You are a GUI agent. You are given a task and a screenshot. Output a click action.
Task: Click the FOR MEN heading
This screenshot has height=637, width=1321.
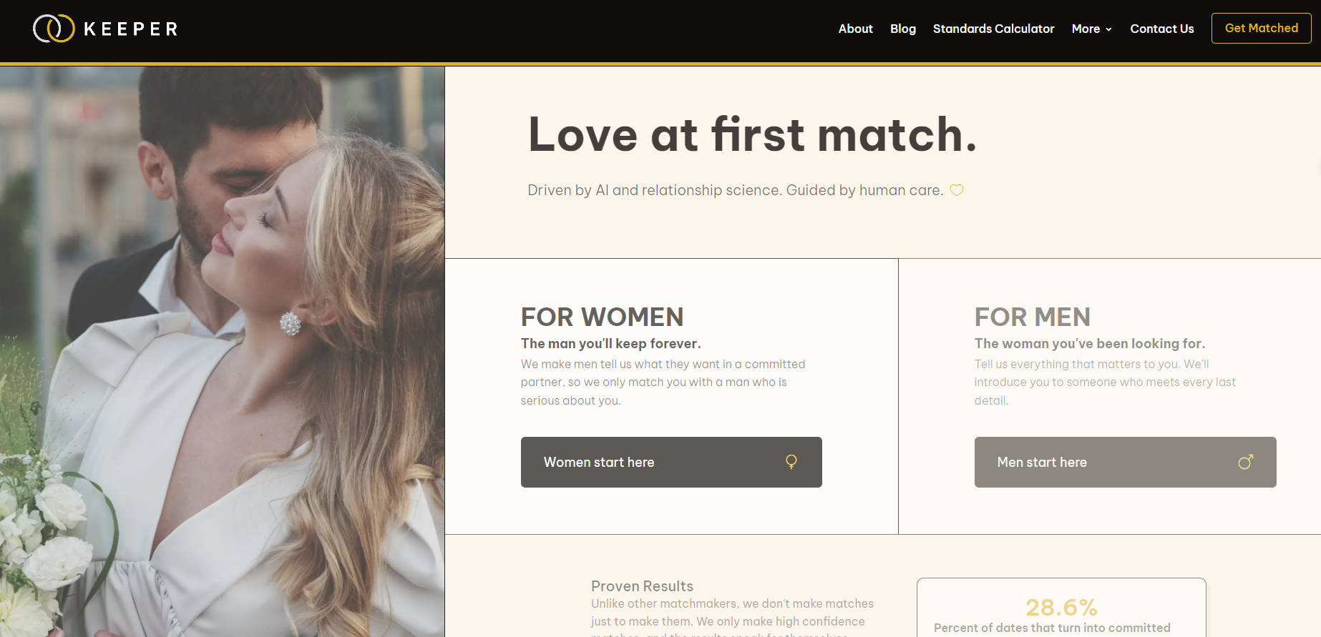click(x=1032, y=317)
